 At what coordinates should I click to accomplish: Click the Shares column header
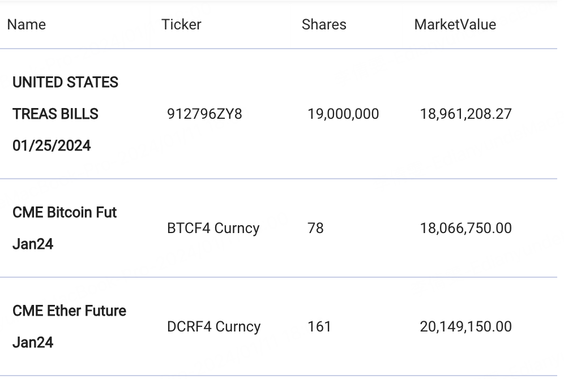[x=324, y=24]
